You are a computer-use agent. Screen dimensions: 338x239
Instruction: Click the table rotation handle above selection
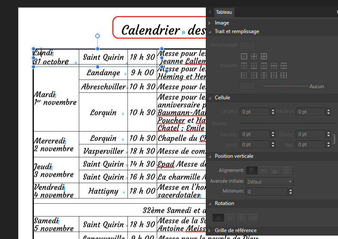[97, 36]
